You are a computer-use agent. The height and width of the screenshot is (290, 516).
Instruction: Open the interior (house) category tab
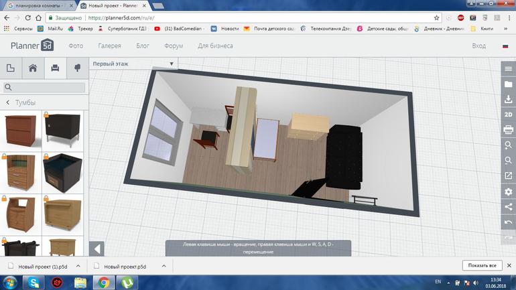[32, 68]
